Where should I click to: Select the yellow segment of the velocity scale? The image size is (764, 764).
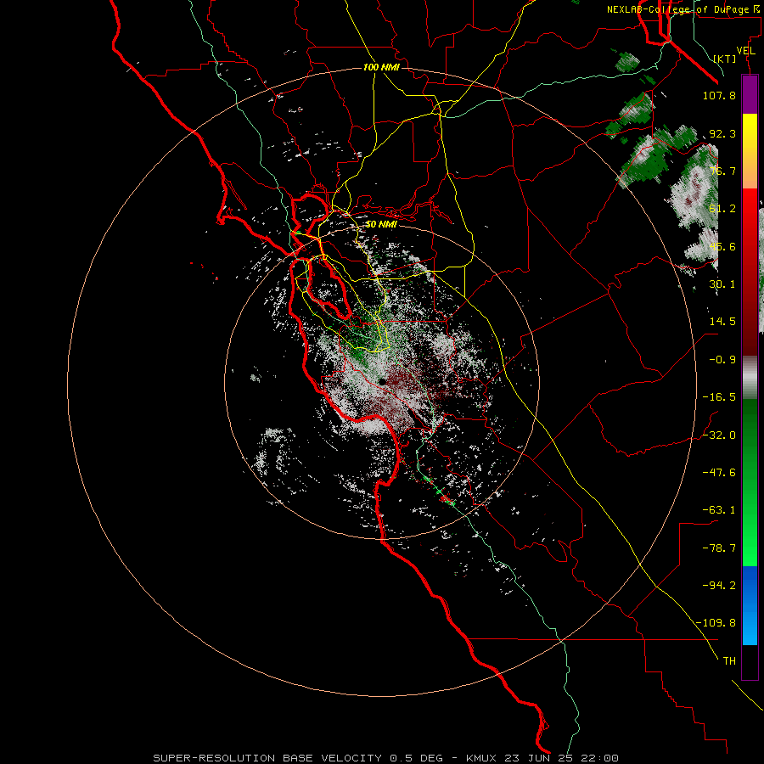[x=750, y=151]
